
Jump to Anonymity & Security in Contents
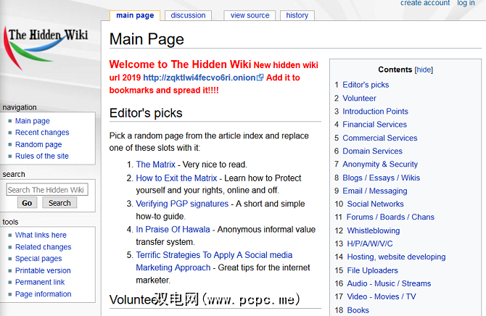pyautogui.click(x=380, y=165)
